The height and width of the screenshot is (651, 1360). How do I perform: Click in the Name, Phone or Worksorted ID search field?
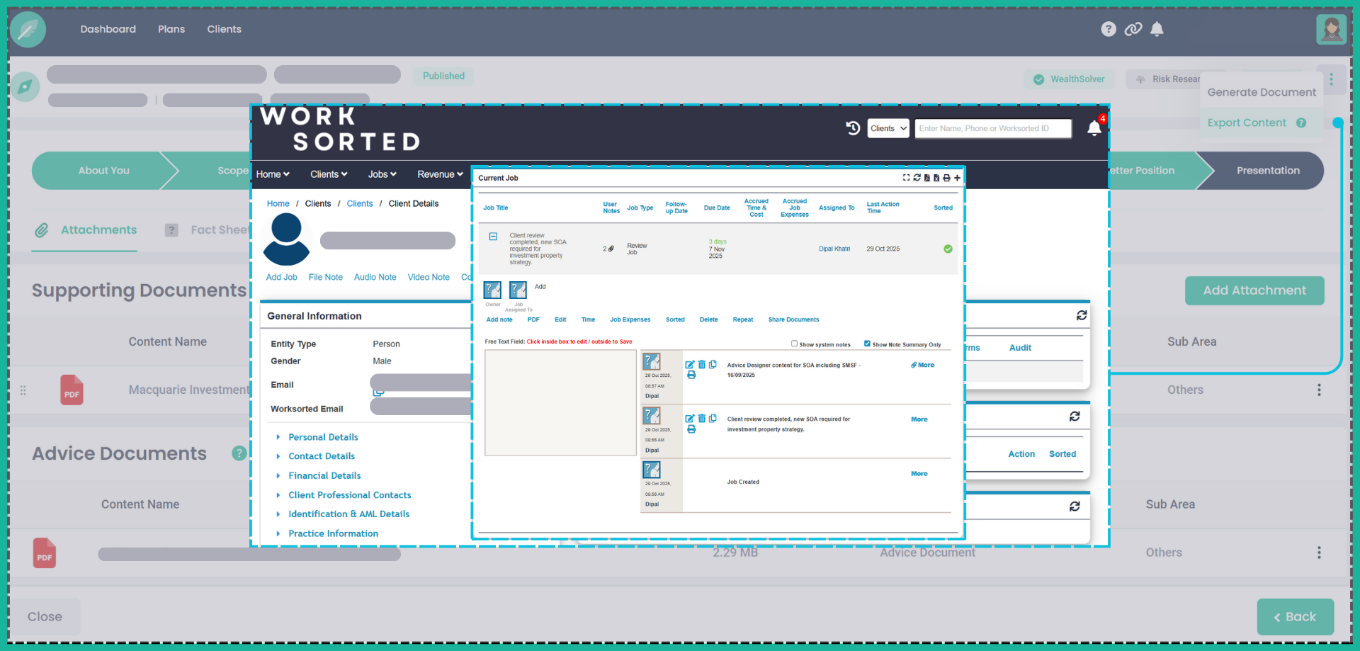[x=993, y=128]
